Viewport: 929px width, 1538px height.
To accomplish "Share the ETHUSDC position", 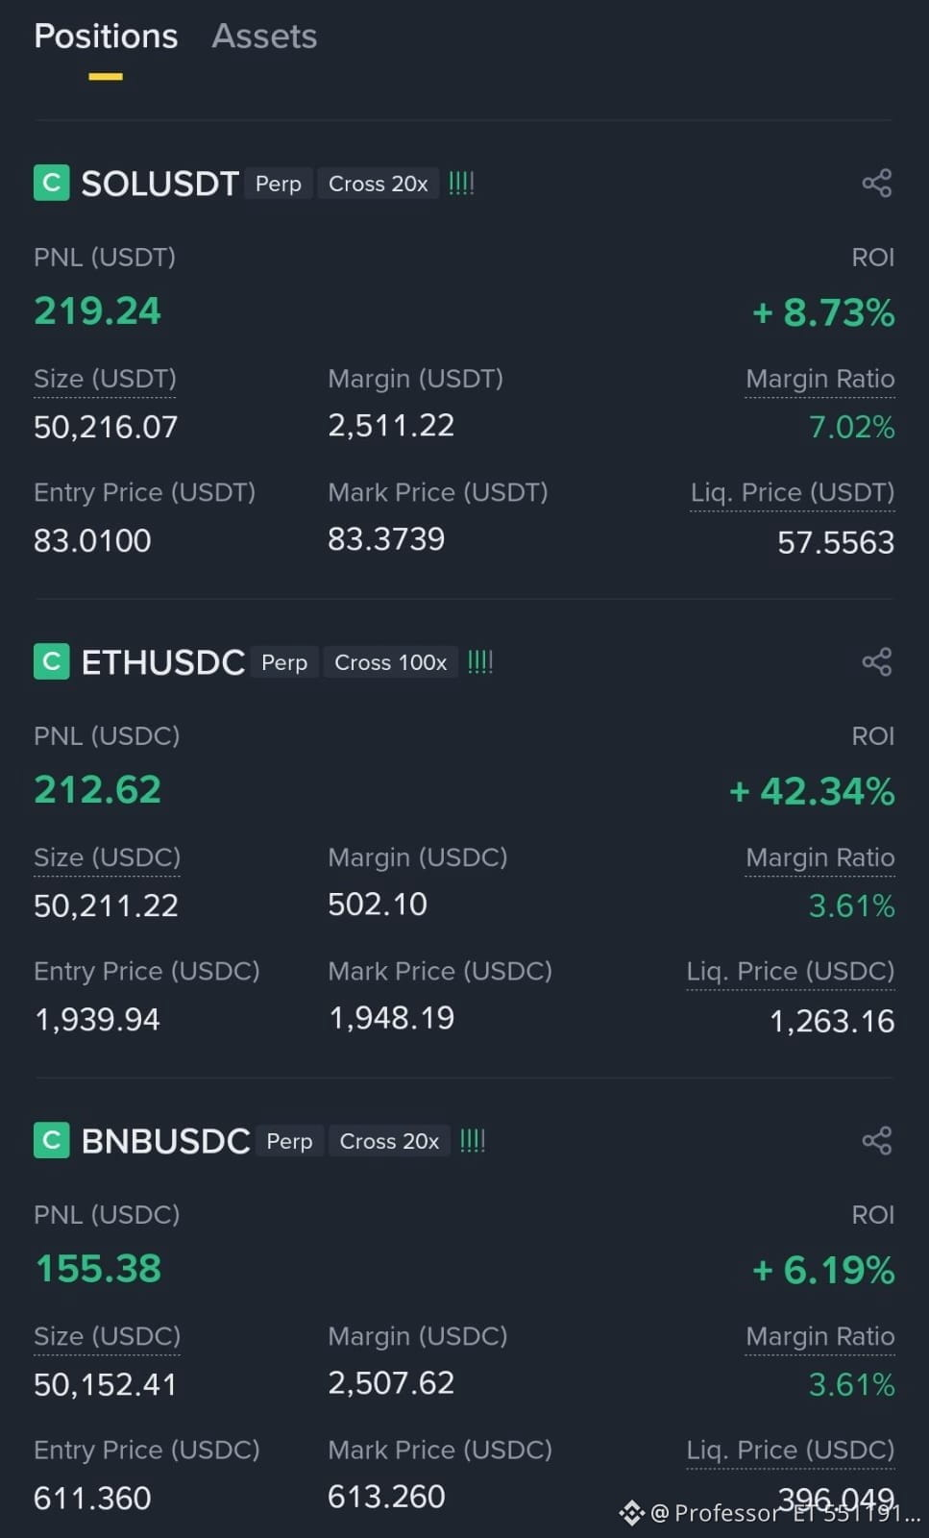I will [876, 661].
